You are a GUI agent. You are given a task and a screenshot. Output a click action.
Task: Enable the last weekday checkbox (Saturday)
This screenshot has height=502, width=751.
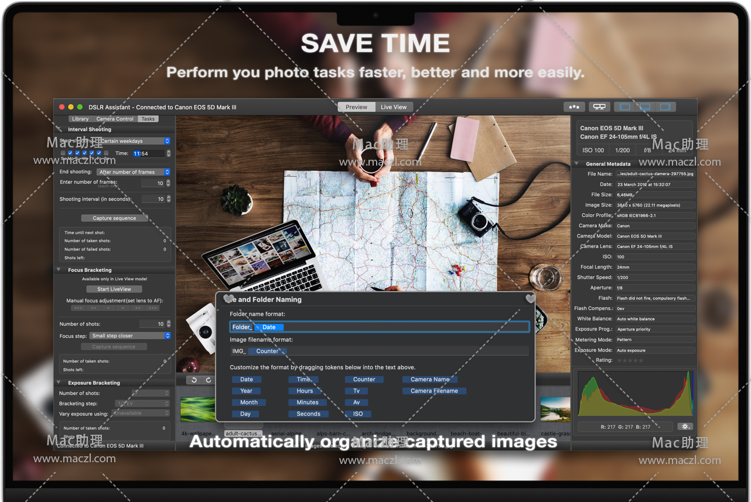coord(106,153)
